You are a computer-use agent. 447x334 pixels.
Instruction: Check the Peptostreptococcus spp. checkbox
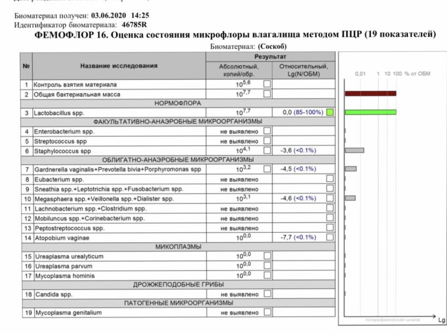pos(330,227)
